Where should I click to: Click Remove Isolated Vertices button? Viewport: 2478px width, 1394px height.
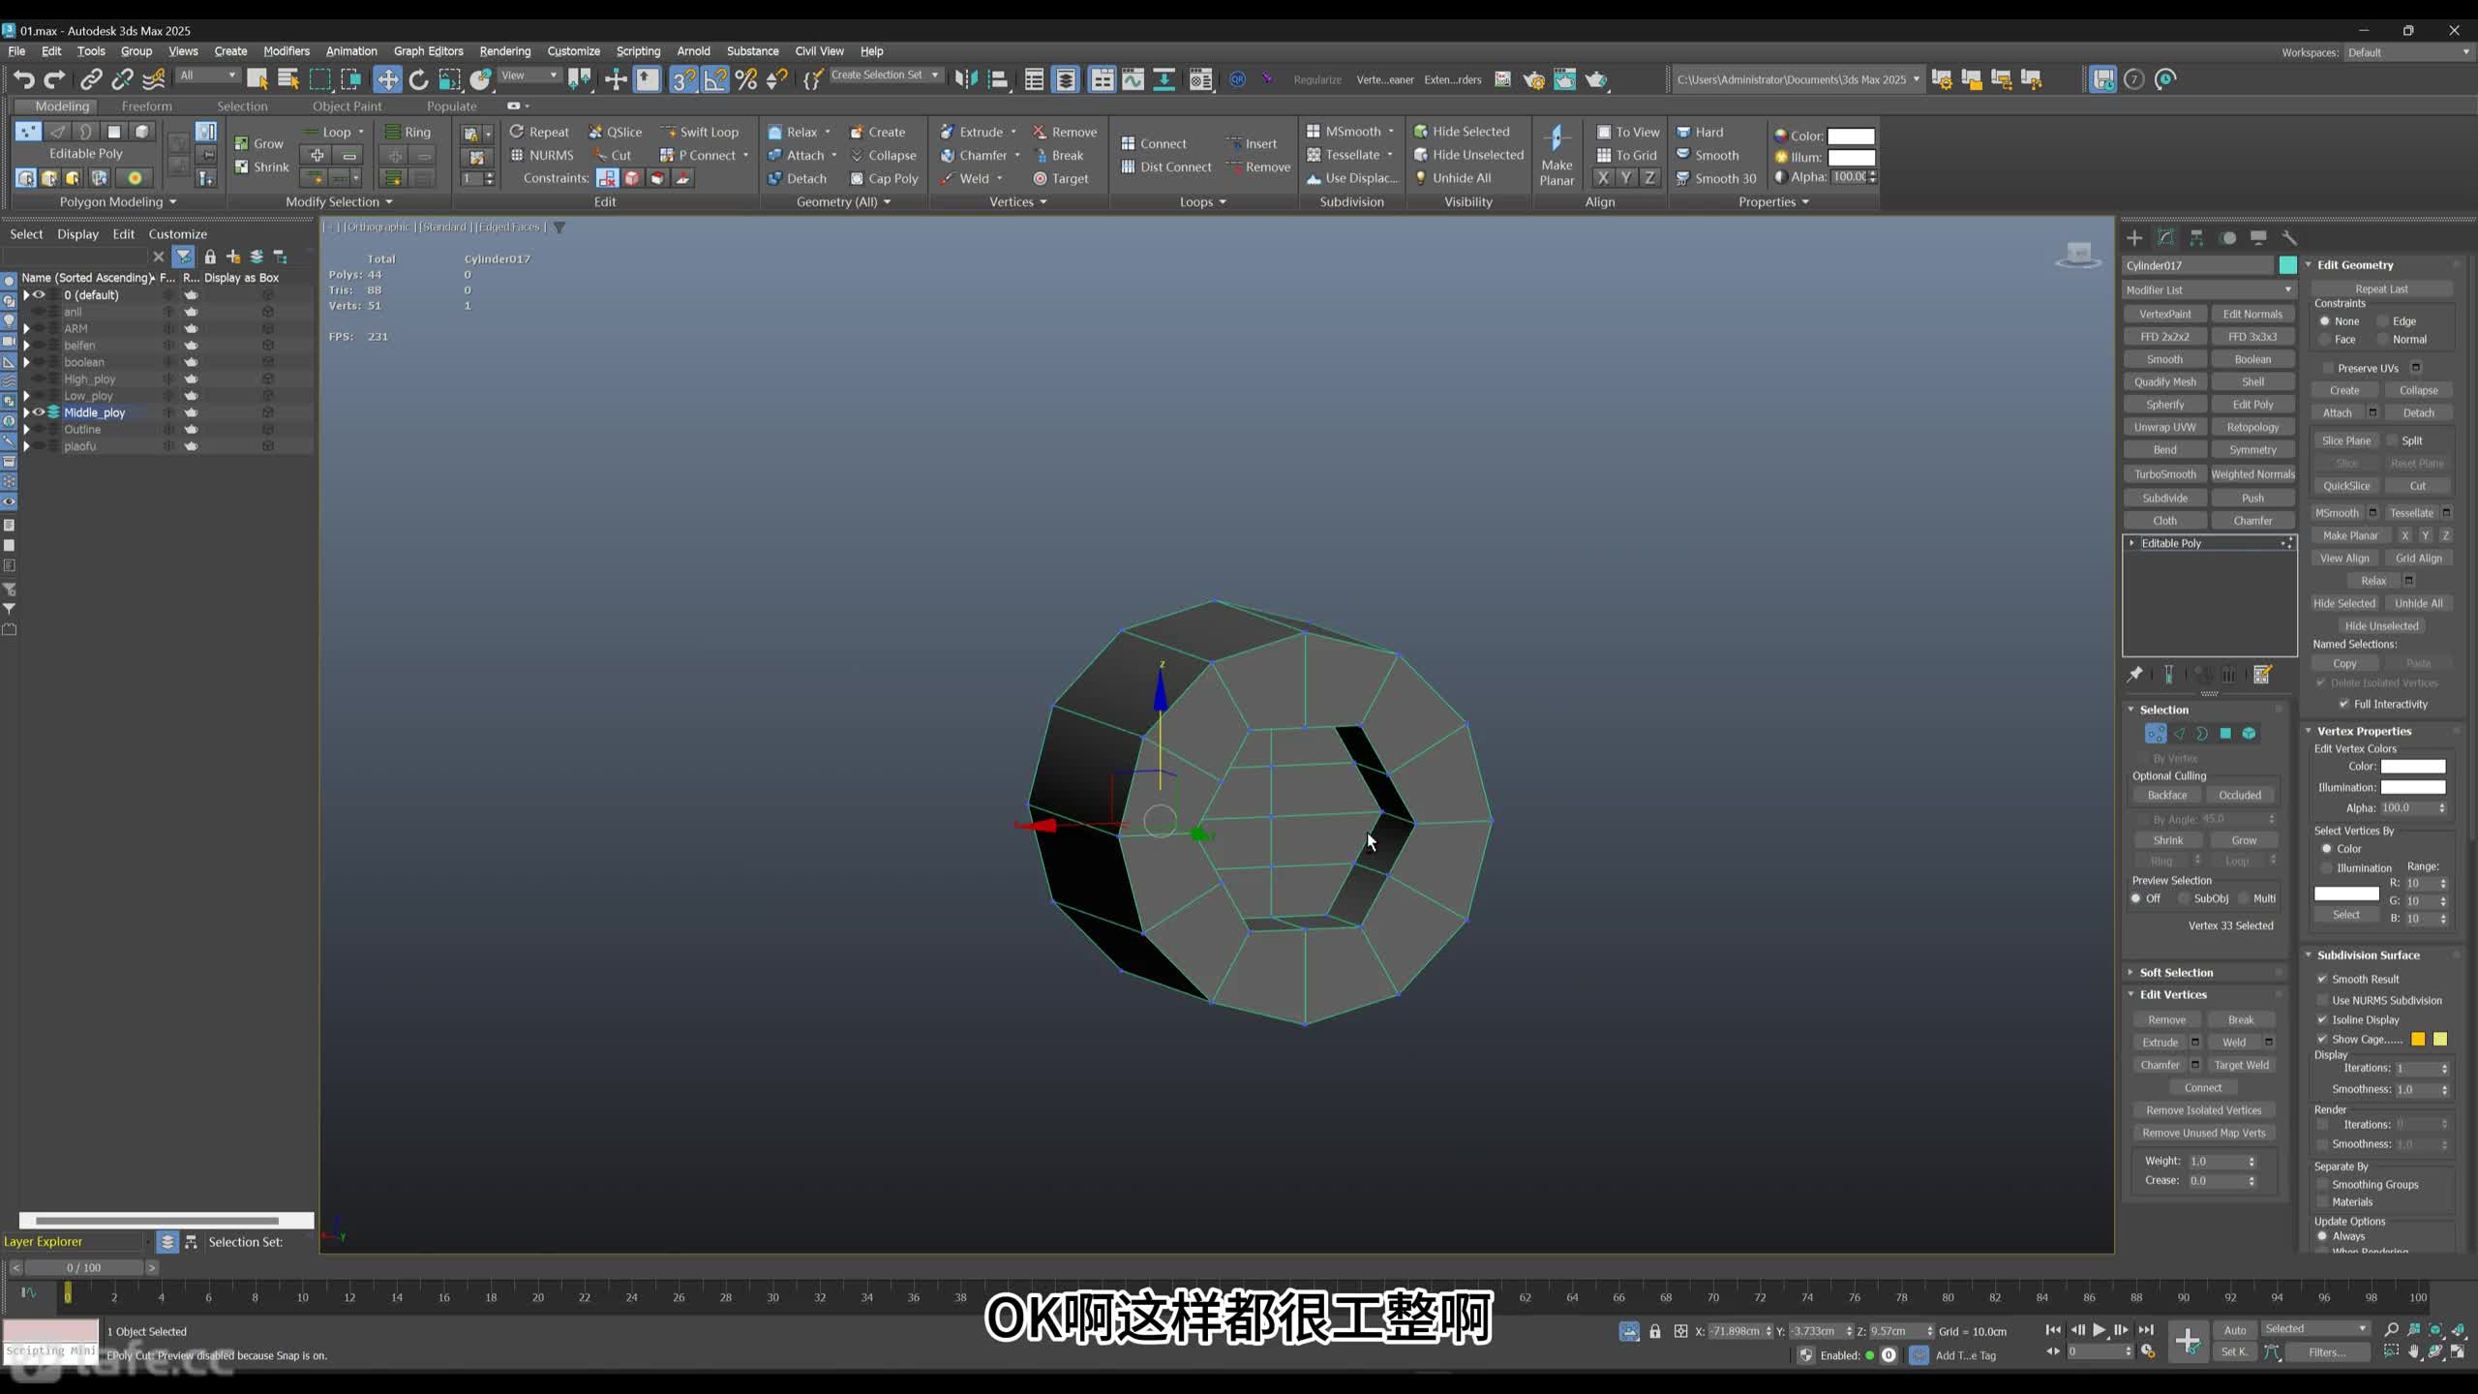coord(2203,1110)
